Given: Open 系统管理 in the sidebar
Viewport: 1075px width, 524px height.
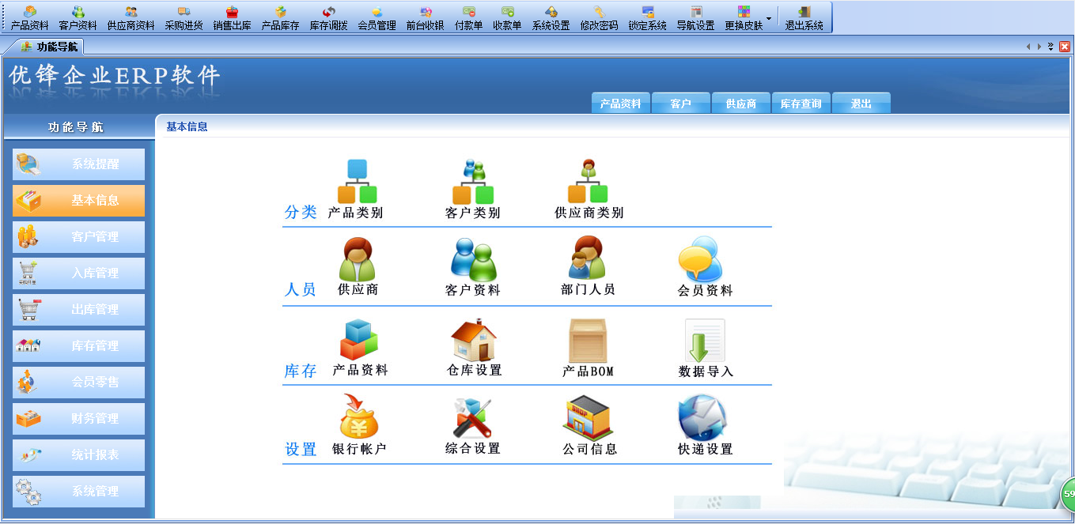Looking at the screenshot, I should point(79,492).
